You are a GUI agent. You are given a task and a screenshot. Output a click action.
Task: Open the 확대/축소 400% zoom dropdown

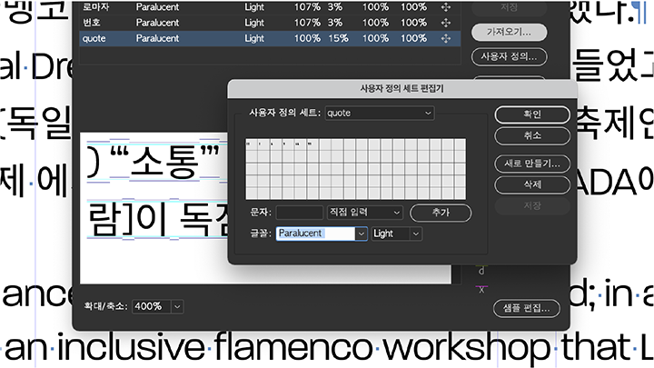(177, 307)
